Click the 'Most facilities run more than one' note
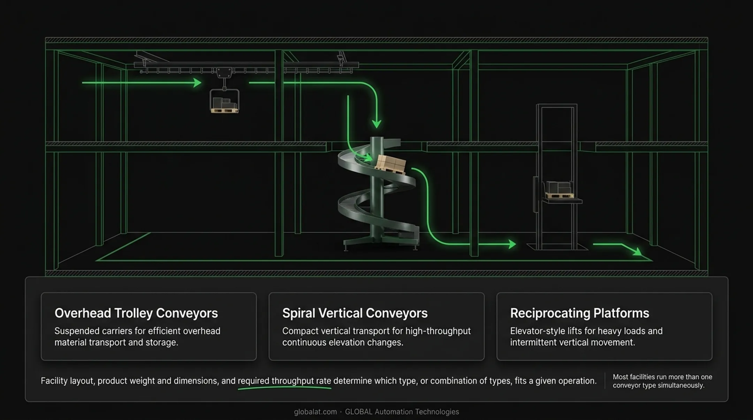This screenshot has width=753, height=420. [662, 381]
